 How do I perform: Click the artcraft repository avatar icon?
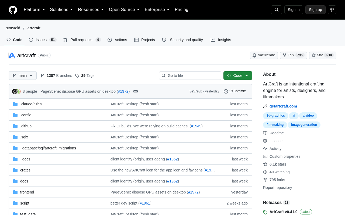12,55
